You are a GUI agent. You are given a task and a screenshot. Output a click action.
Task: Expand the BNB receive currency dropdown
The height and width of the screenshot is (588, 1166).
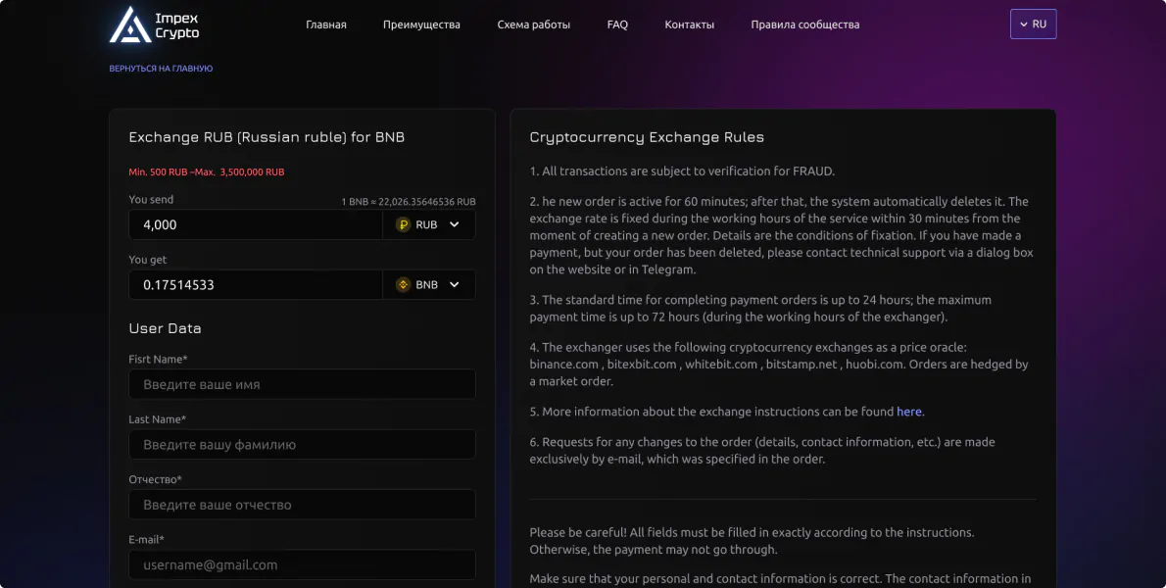click(429, 285)
